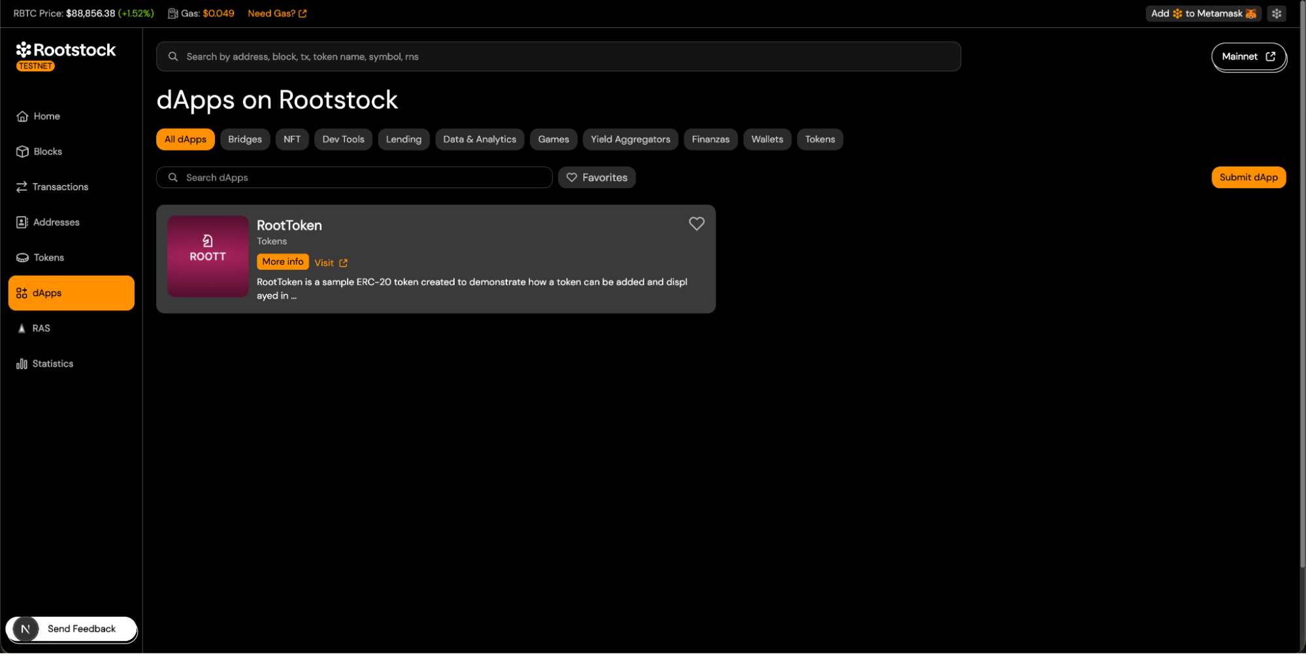Click the Rootstock logo in the sidebar
This screenshot has height=654, width=1306.
[65, 51]
